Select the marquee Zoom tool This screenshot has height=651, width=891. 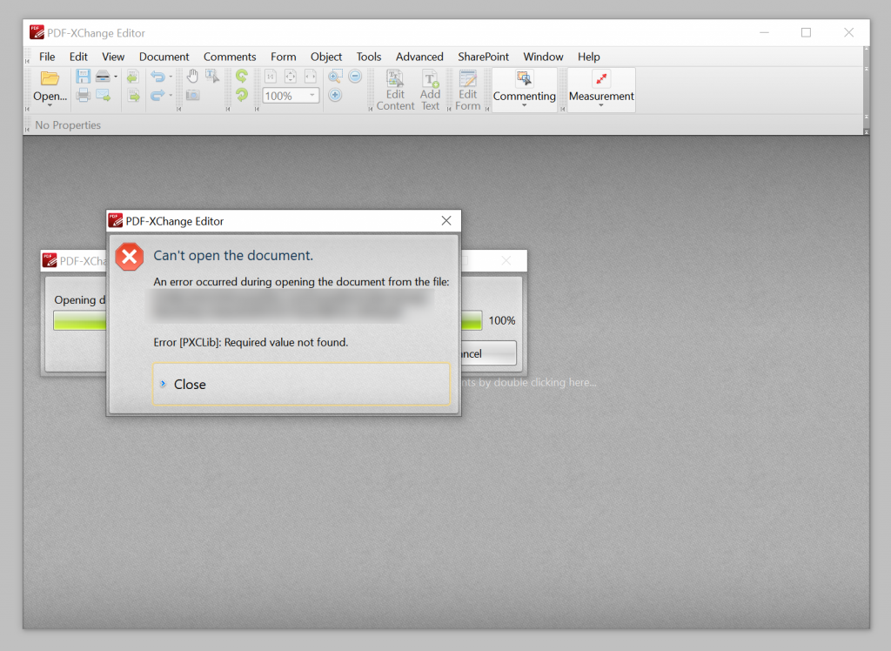pyautogui.click(x=335, y=77)
